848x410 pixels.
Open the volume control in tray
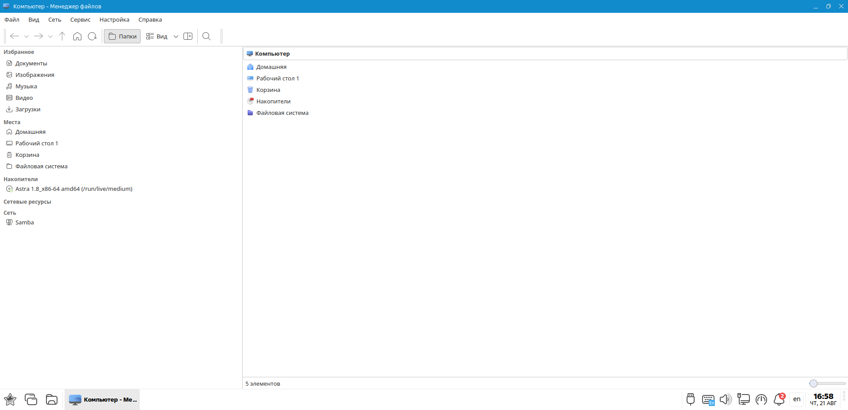[x=725, y=399]
